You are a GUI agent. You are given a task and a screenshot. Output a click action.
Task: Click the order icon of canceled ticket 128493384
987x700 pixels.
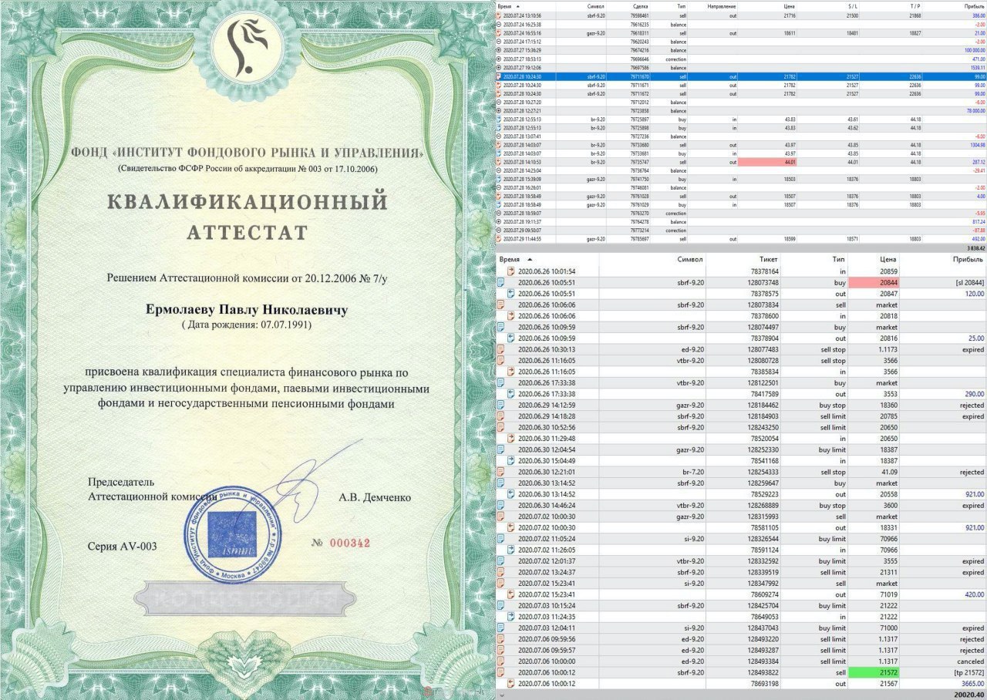coord(501,661)
